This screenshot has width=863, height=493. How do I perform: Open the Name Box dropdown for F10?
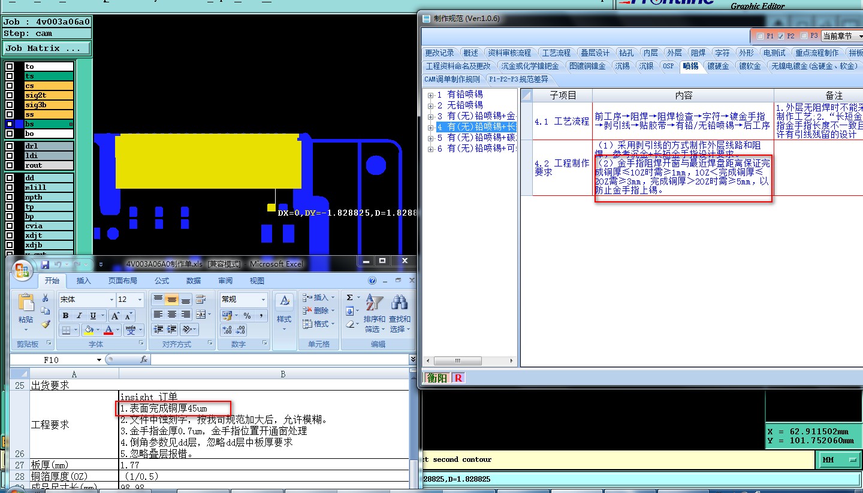click(99, 360)
